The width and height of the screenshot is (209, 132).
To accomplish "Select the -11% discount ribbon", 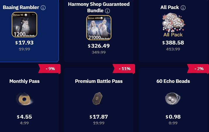I will coord(124,69).
